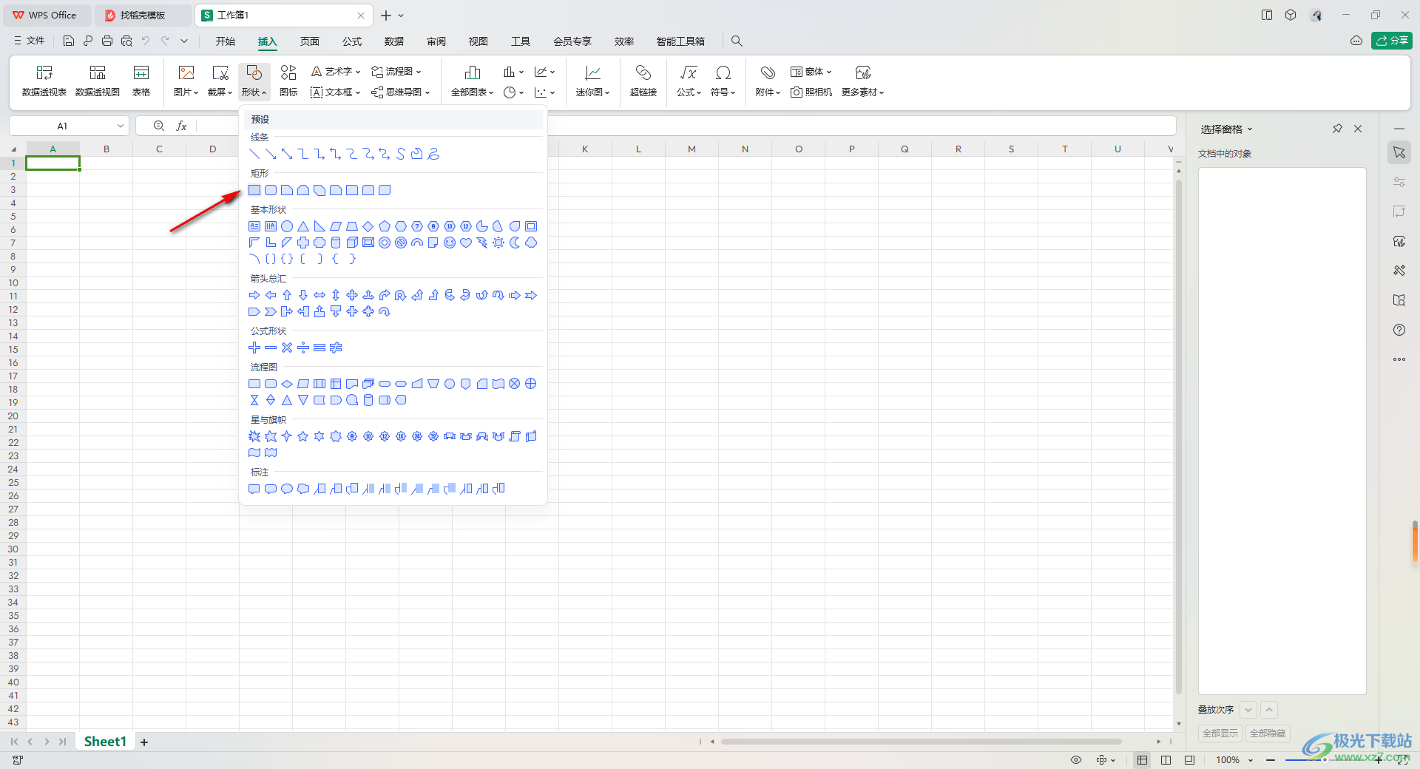Click the 全部显示 button
Screen dimensions: 1420x769
[x=1220, y=734]
